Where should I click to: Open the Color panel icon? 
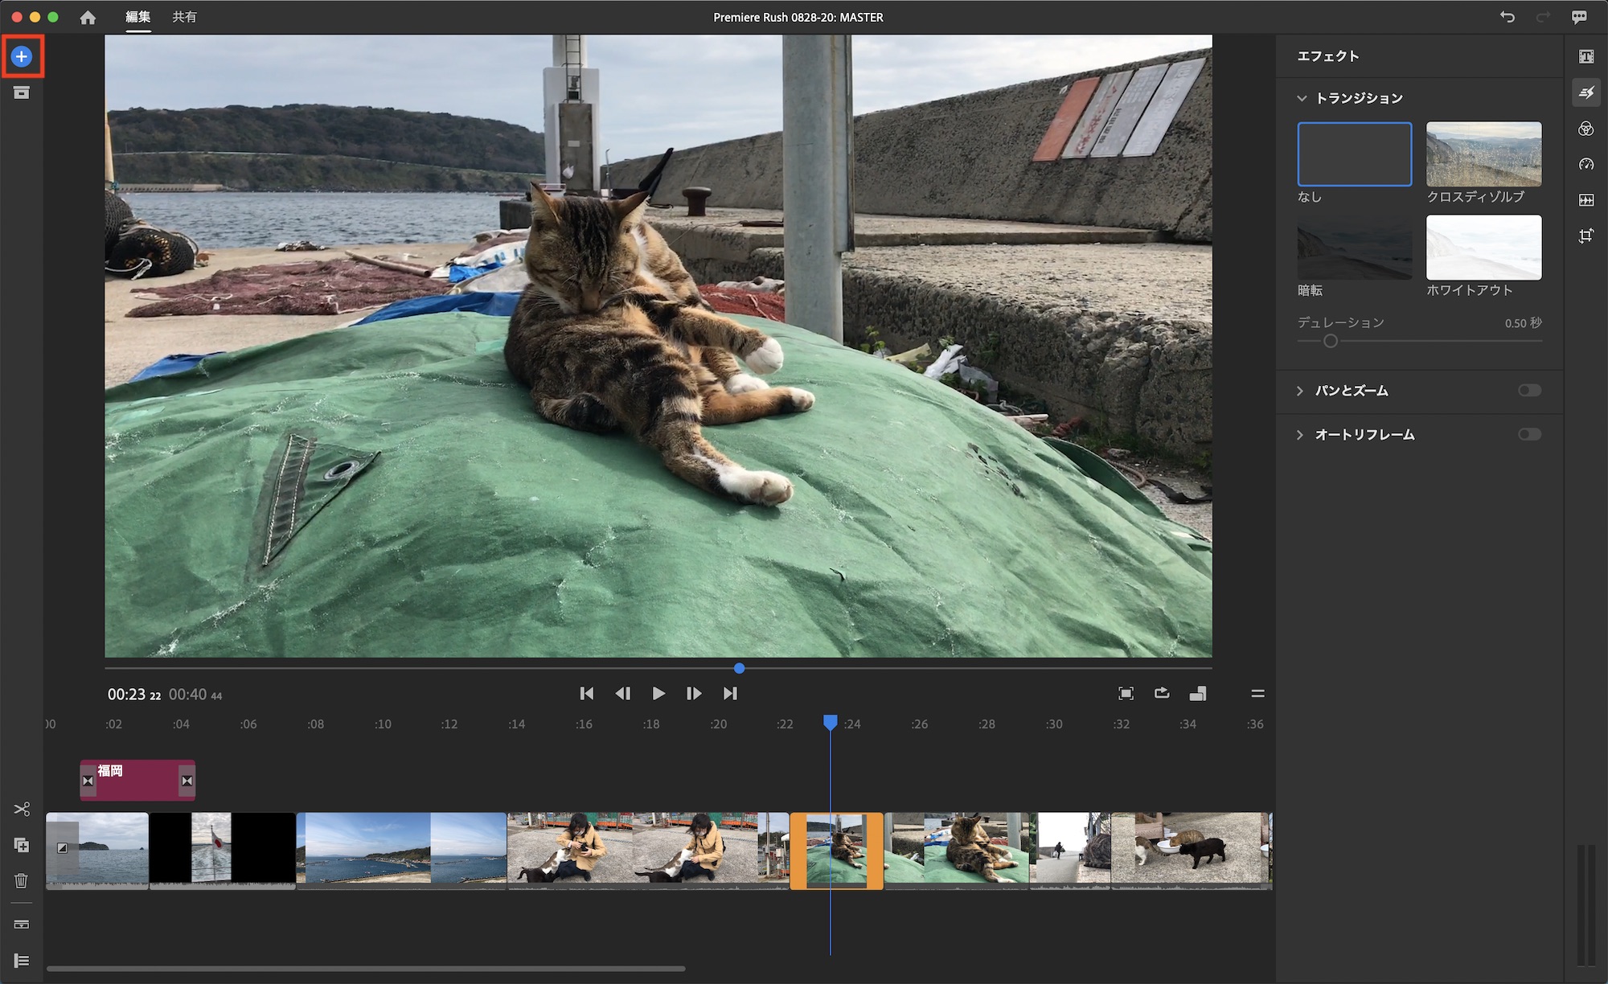click(1585, 129)
